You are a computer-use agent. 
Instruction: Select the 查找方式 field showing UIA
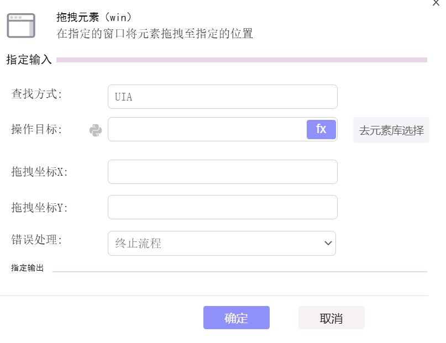coord(223,97)
